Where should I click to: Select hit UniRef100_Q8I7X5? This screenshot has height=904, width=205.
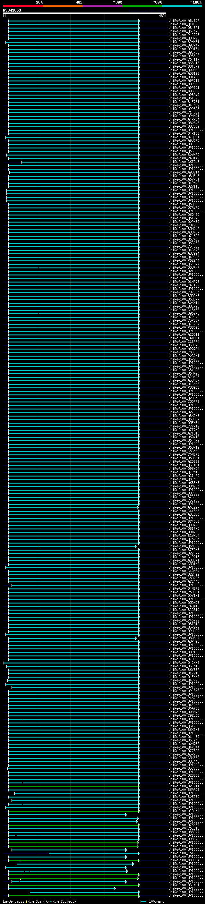(184, 528)
